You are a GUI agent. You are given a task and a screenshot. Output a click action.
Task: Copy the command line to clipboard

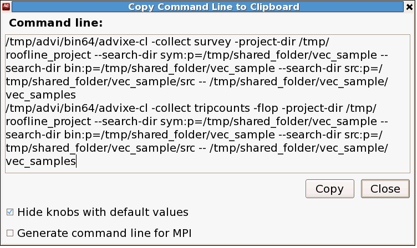(330, 189)
